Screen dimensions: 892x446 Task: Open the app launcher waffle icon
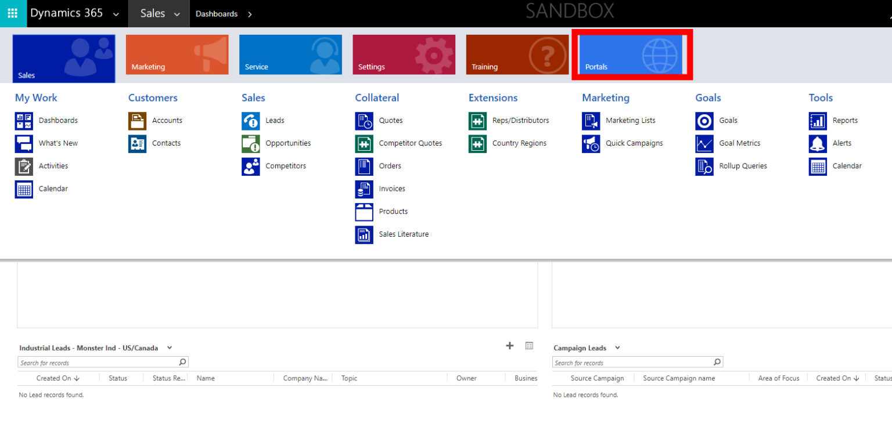click(13, 13)
